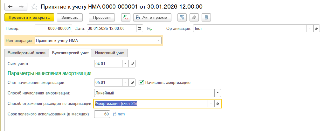
Task: Print Акт о приеме
Action: 152,18
